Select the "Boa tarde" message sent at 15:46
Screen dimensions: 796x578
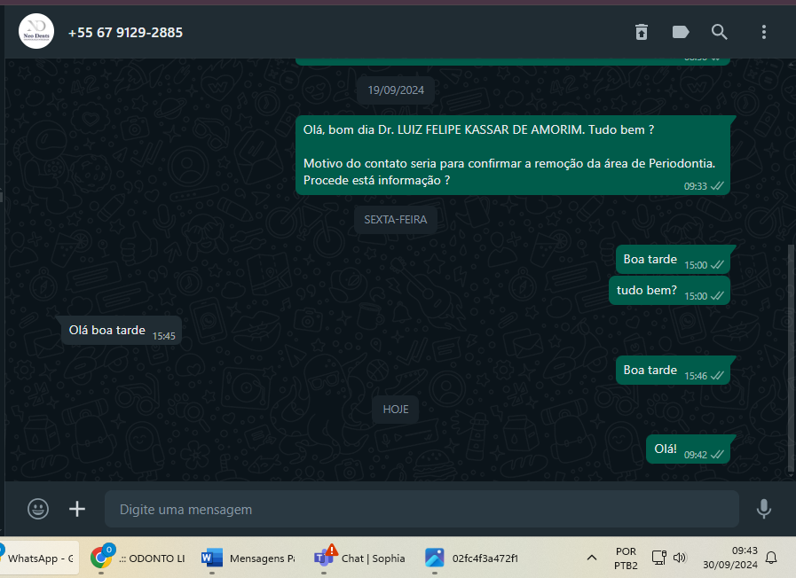(674, 371)
